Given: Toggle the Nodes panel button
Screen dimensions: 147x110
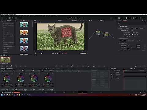Looking at the screenshot, I should click(x=128, y=18).
